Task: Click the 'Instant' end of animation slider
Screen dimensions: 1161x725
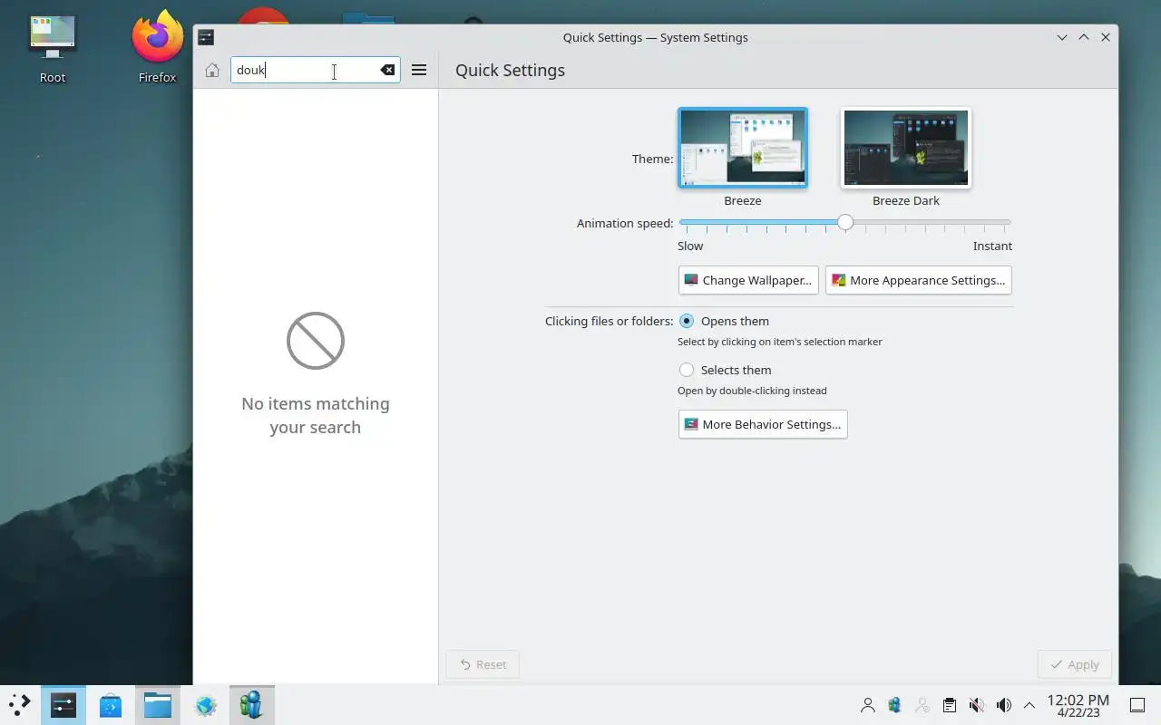Action: point(992,246)
